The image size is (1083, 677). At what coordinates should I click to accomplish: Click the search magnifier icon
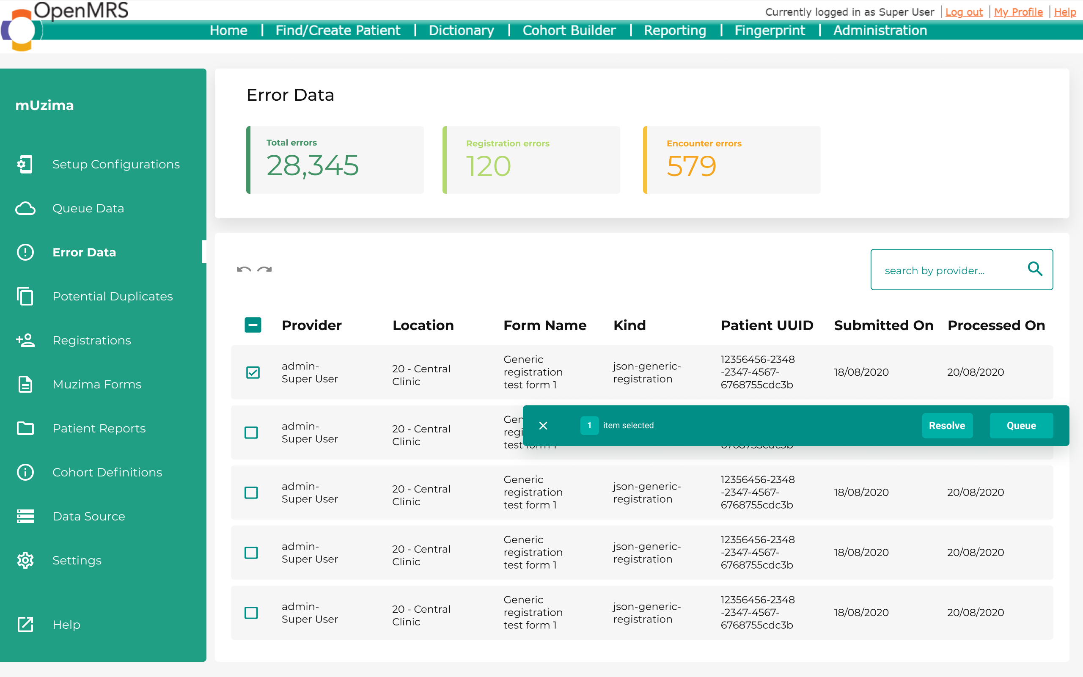point(1035,269)
